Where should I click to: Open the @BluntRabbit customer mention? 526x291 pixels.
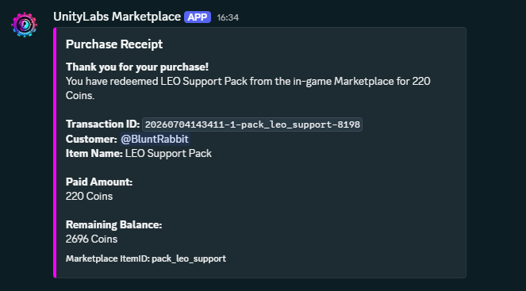click(x=155, y=139)
